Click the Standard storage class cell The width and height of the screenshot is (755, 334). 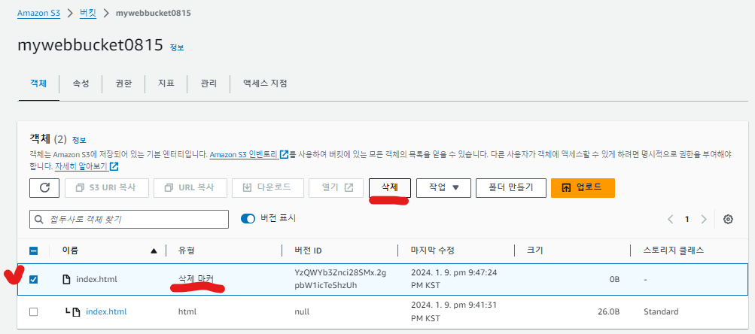(661, 312)
